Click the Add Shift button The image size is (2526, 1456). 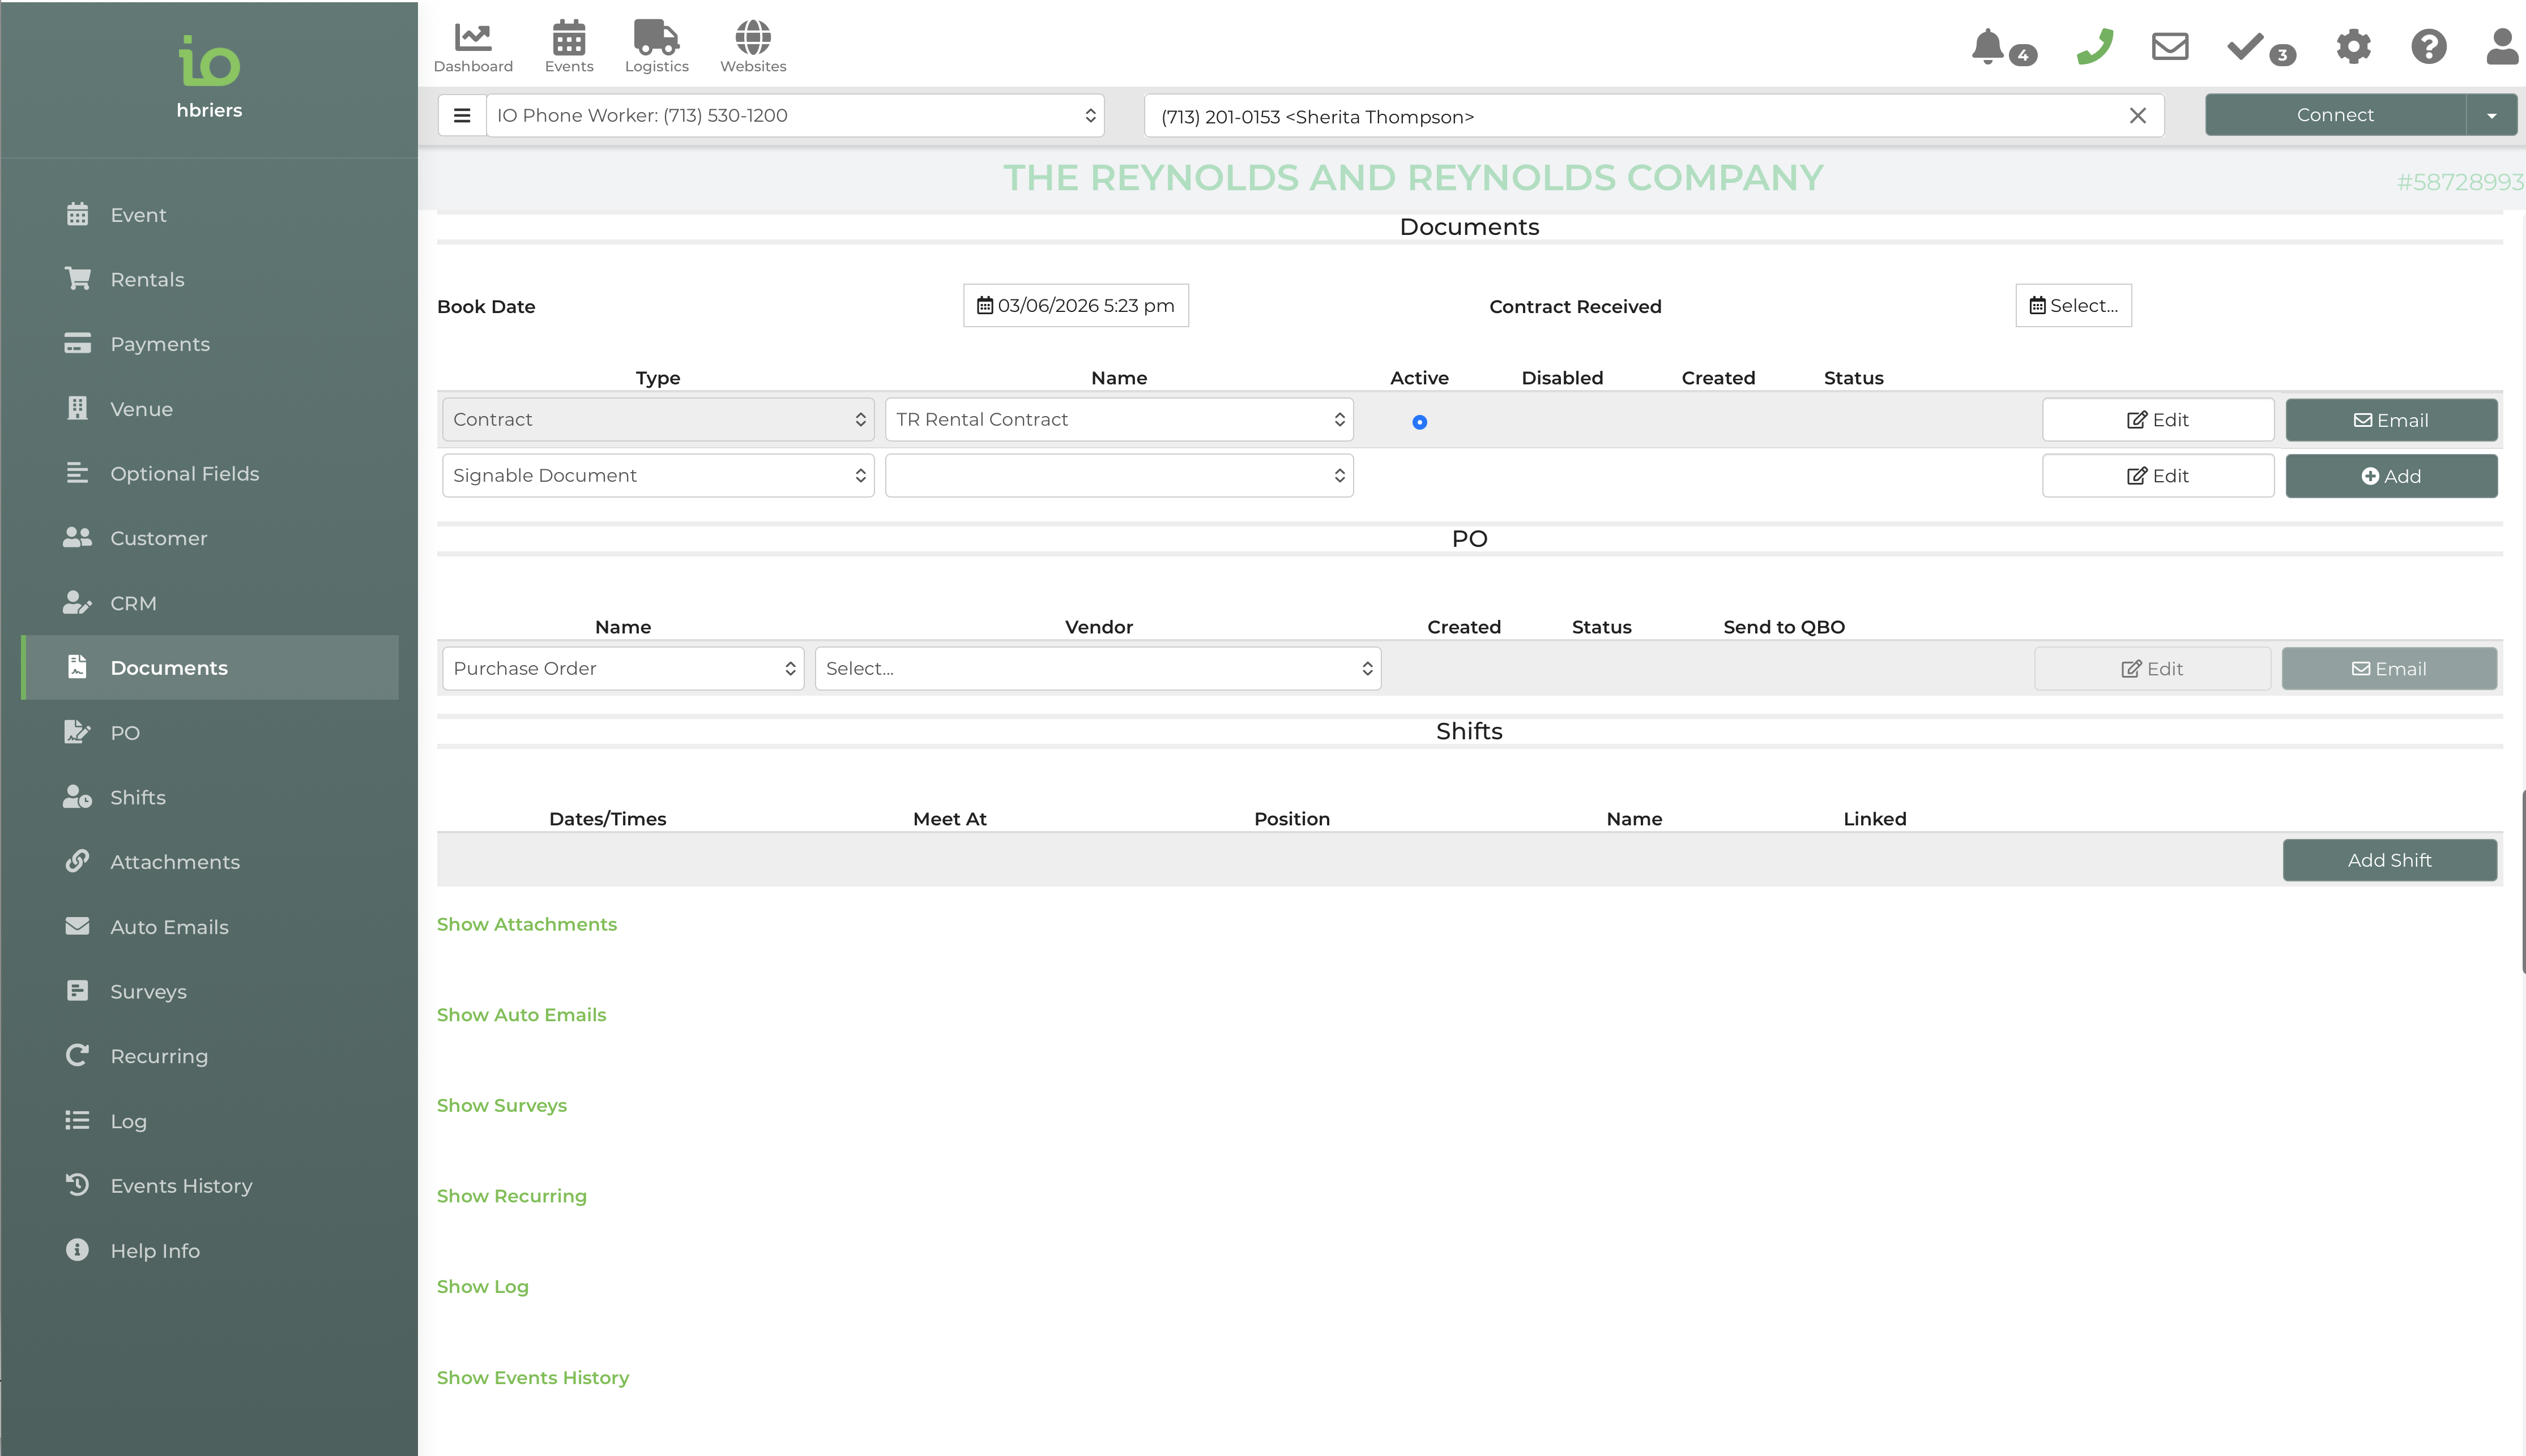[x=2389, y=860]
